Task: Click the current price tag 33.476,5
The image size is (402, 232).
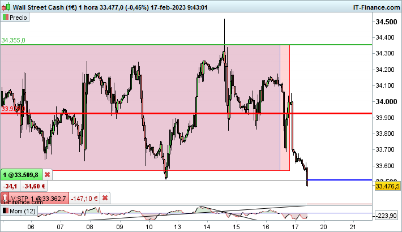Action: click(388, 186)
